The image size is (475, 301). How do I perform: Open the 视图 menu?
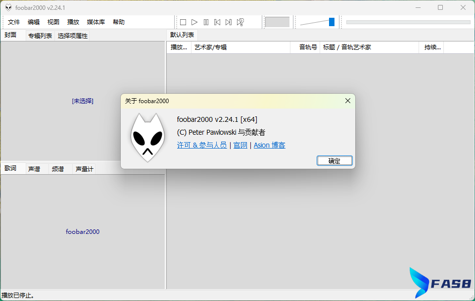pyautogui.click(x=53, y=22)
